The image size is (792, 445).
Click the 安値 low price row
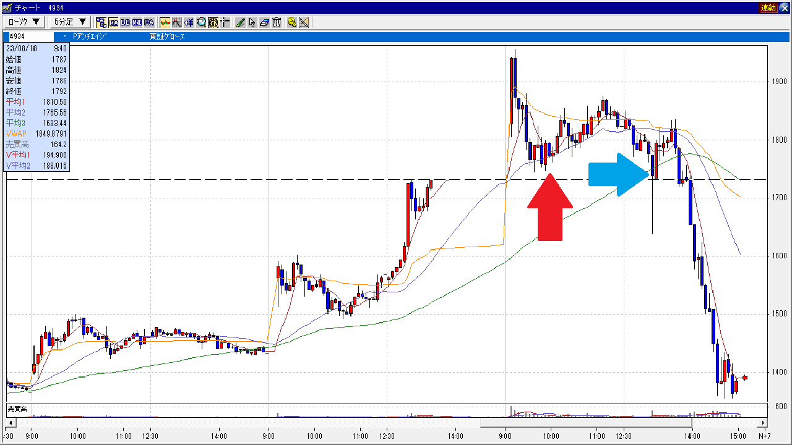point(37,80)
